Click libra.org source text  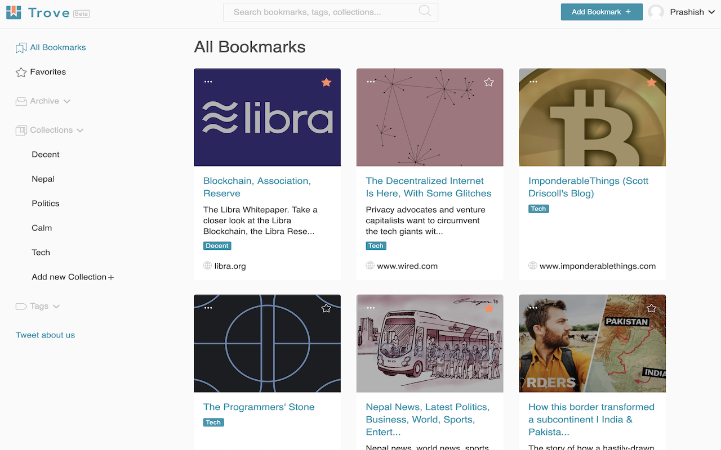point(230,266)
